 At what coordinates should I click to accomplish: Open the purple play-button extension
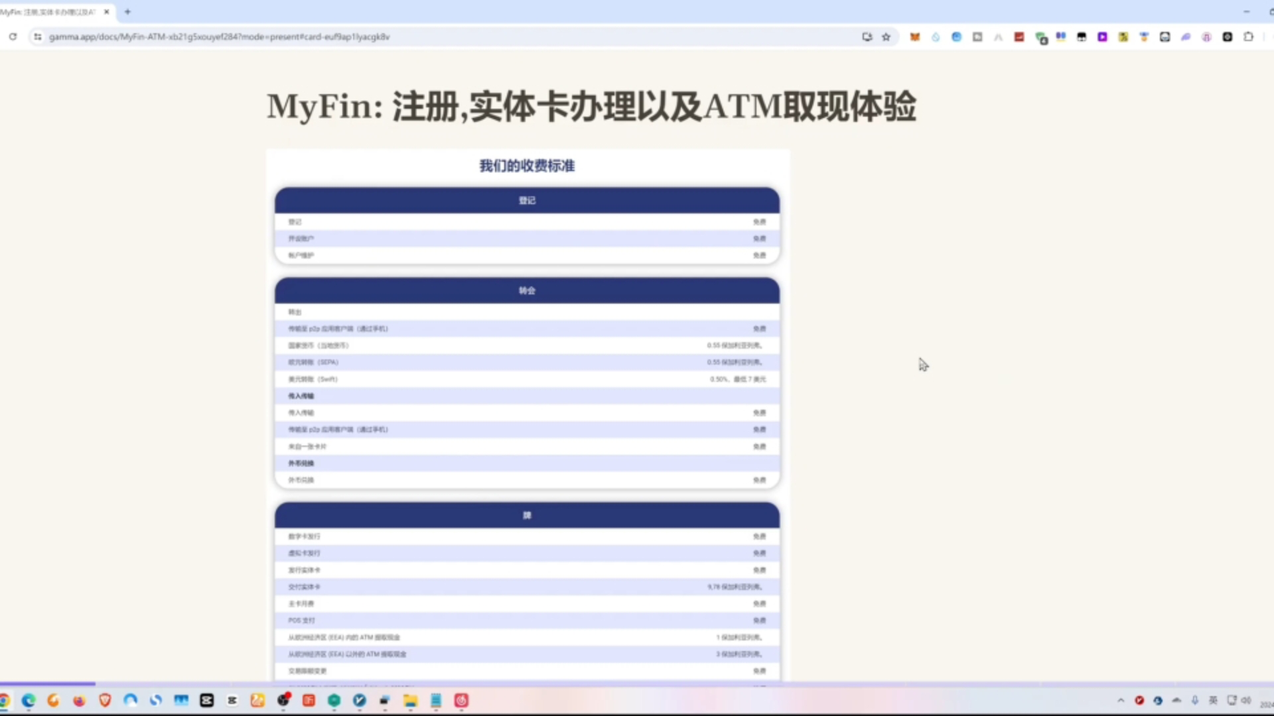point(1102,36)
